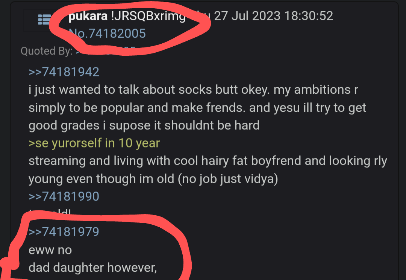This screenshot has width=406, height=280.
Task: Open post number No.74182005
Action: coord(107,33)
